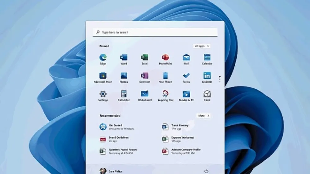Launch the Calculator app

click(x=124, y=96)
